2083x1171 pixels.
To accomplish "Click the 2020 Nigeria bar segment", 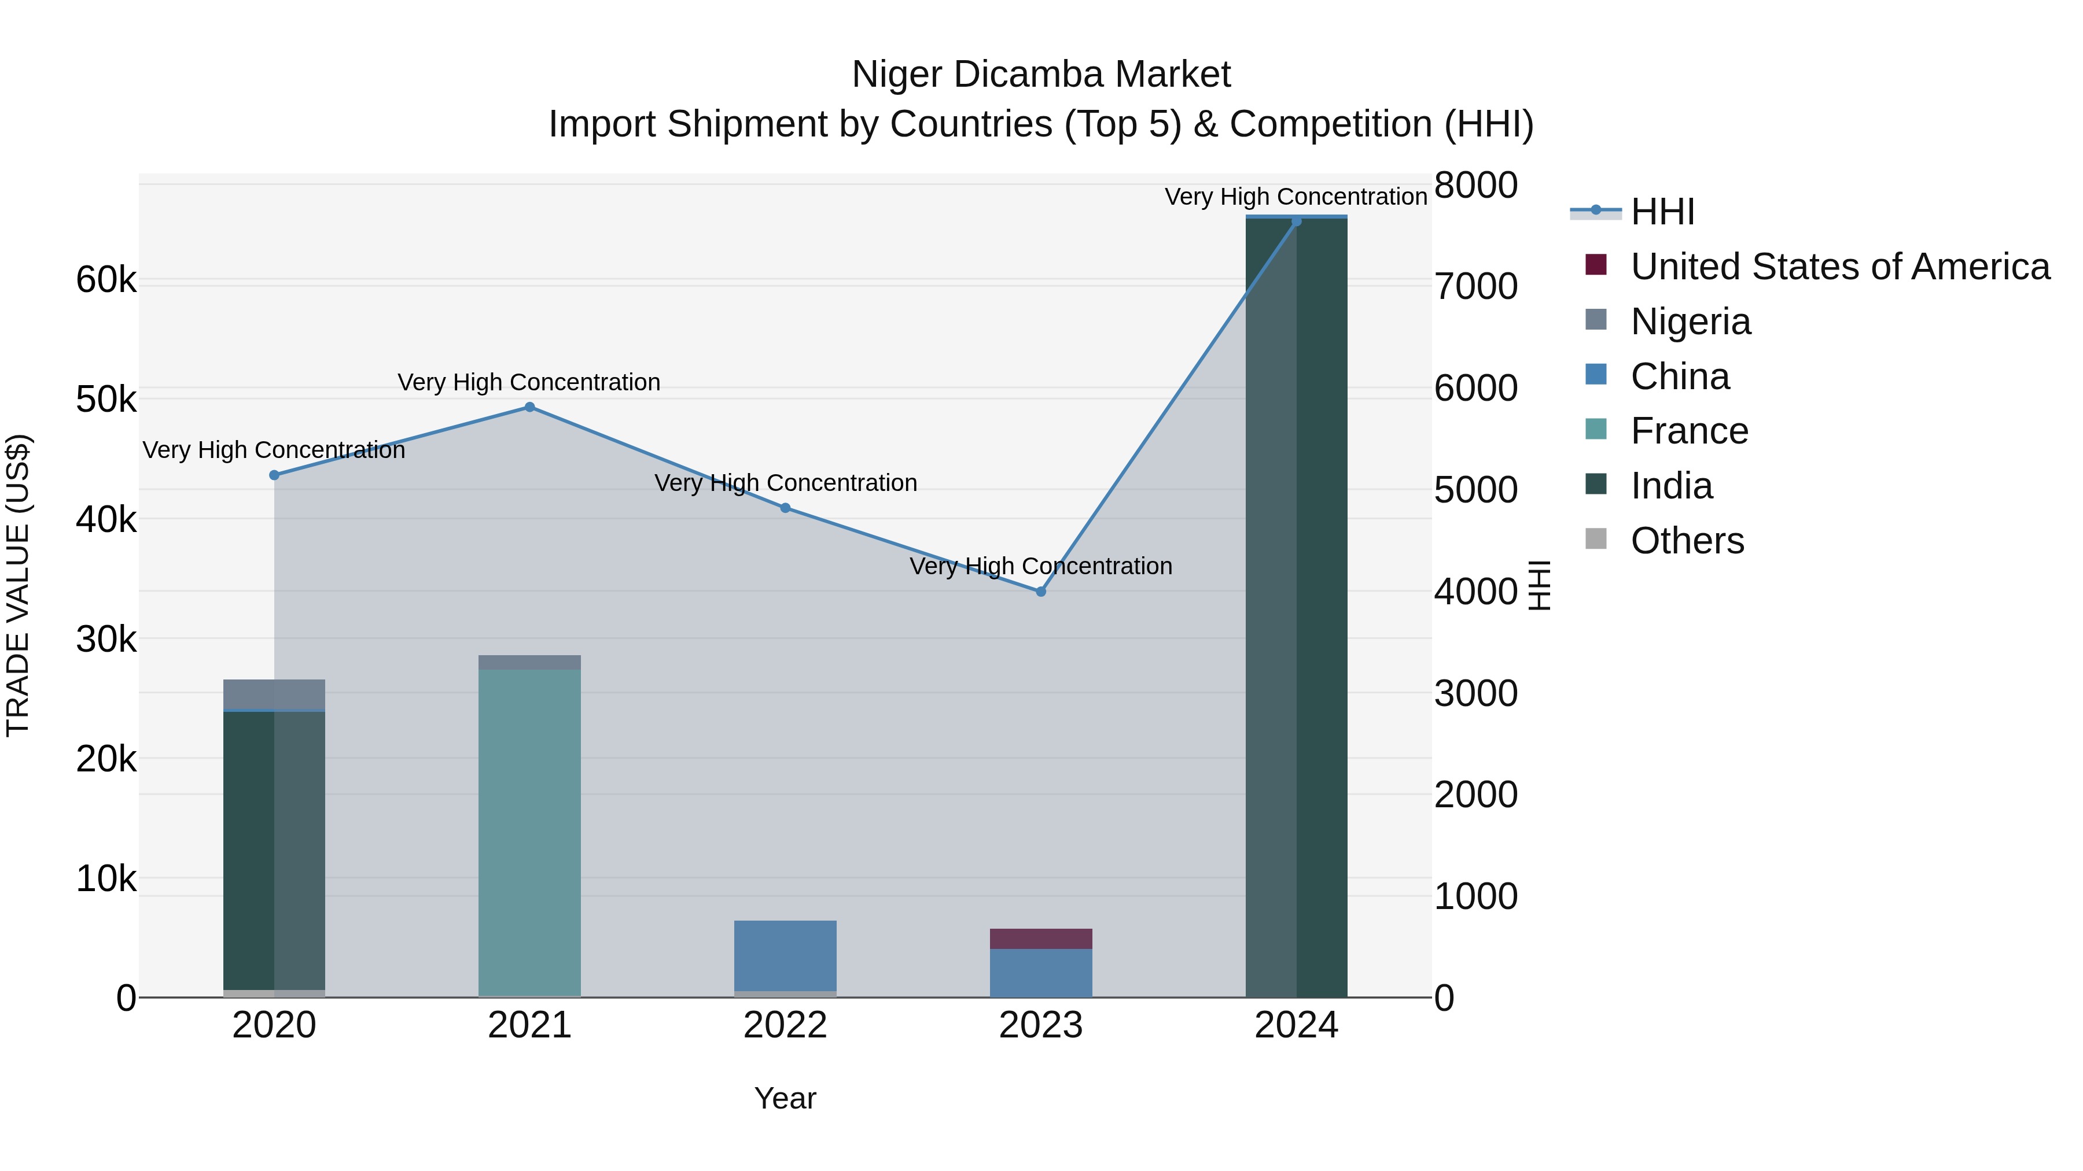I will [274, 694].
